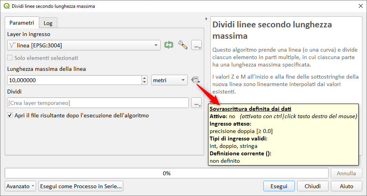This screenshot has height=196, width=367.
Task: Enable Solo elementi selezionati checkbox
Action: (10, 58)
